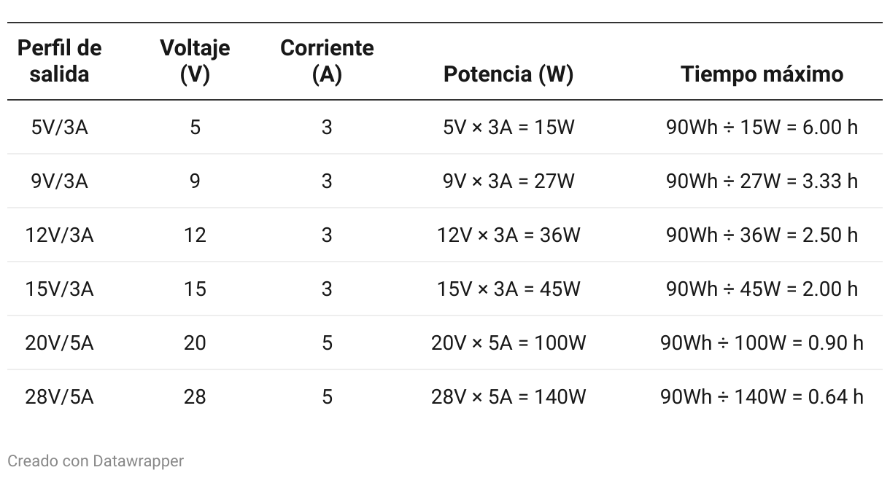
Task: Click the '5V × 3A = 15W' cell
Action: coord(508,128)
